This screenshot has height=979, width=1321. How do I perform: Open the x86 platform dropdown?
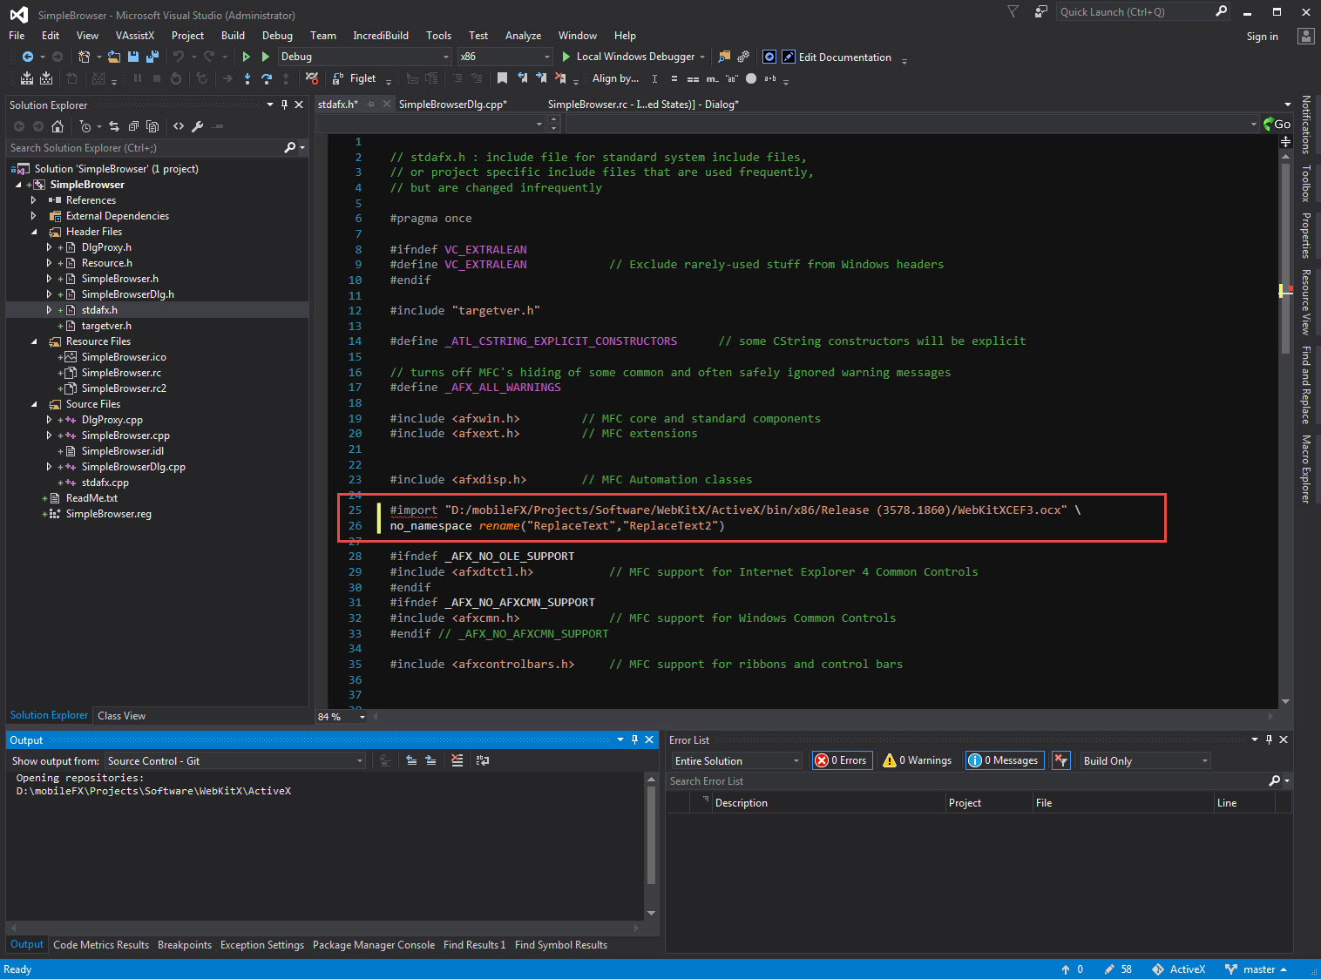pos(505,57)
